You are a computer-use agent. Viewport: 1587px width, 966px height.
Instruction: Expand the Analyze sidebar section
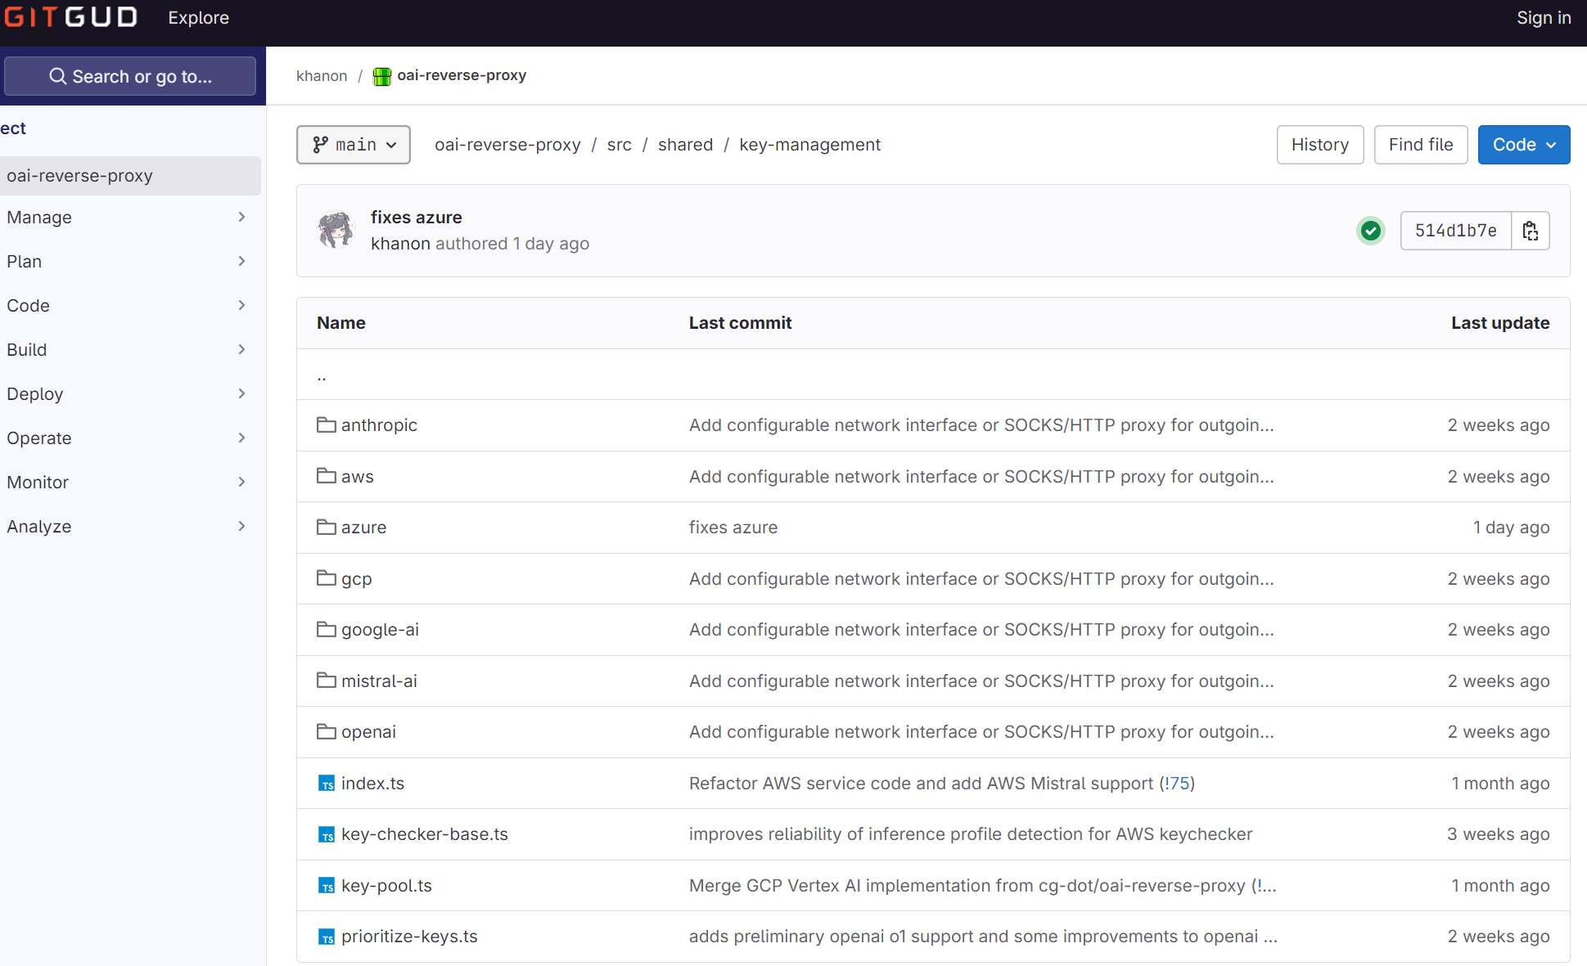coord(127,527)
